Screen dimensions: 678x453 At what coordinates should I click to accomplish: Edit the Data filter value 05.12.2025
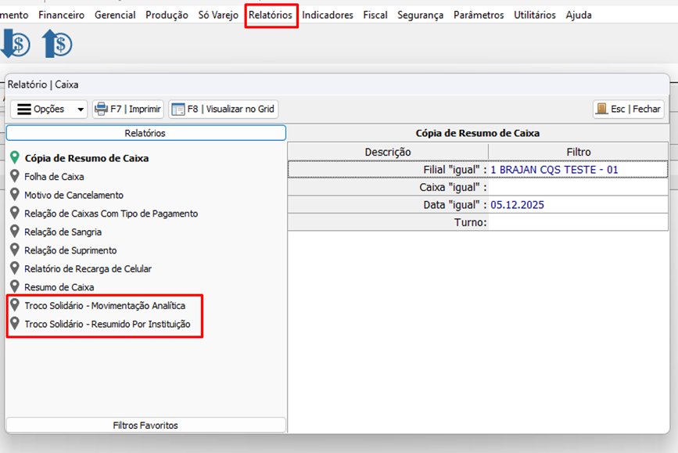tap(518, 205)
